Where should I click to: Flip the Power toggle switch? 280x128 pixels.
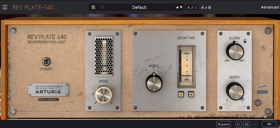46,62
